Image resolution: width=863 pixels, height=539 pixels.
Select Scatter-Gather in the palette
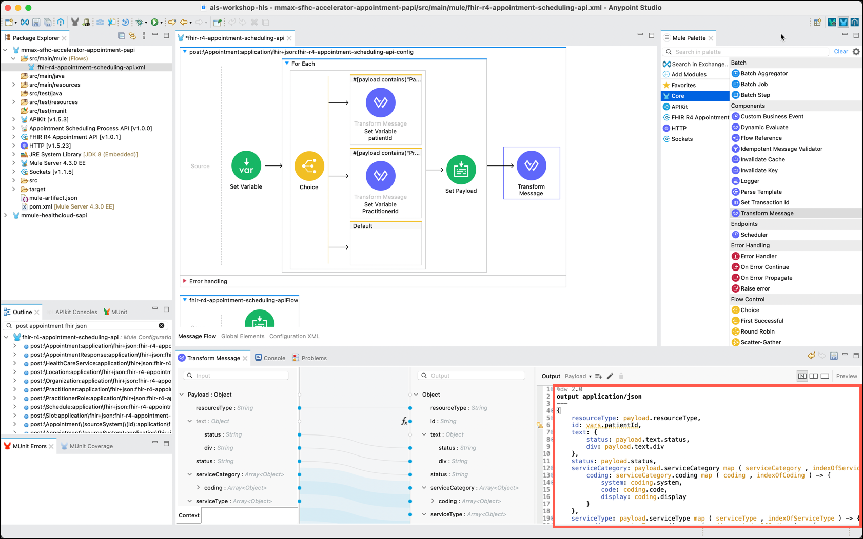tap(760, 342)
